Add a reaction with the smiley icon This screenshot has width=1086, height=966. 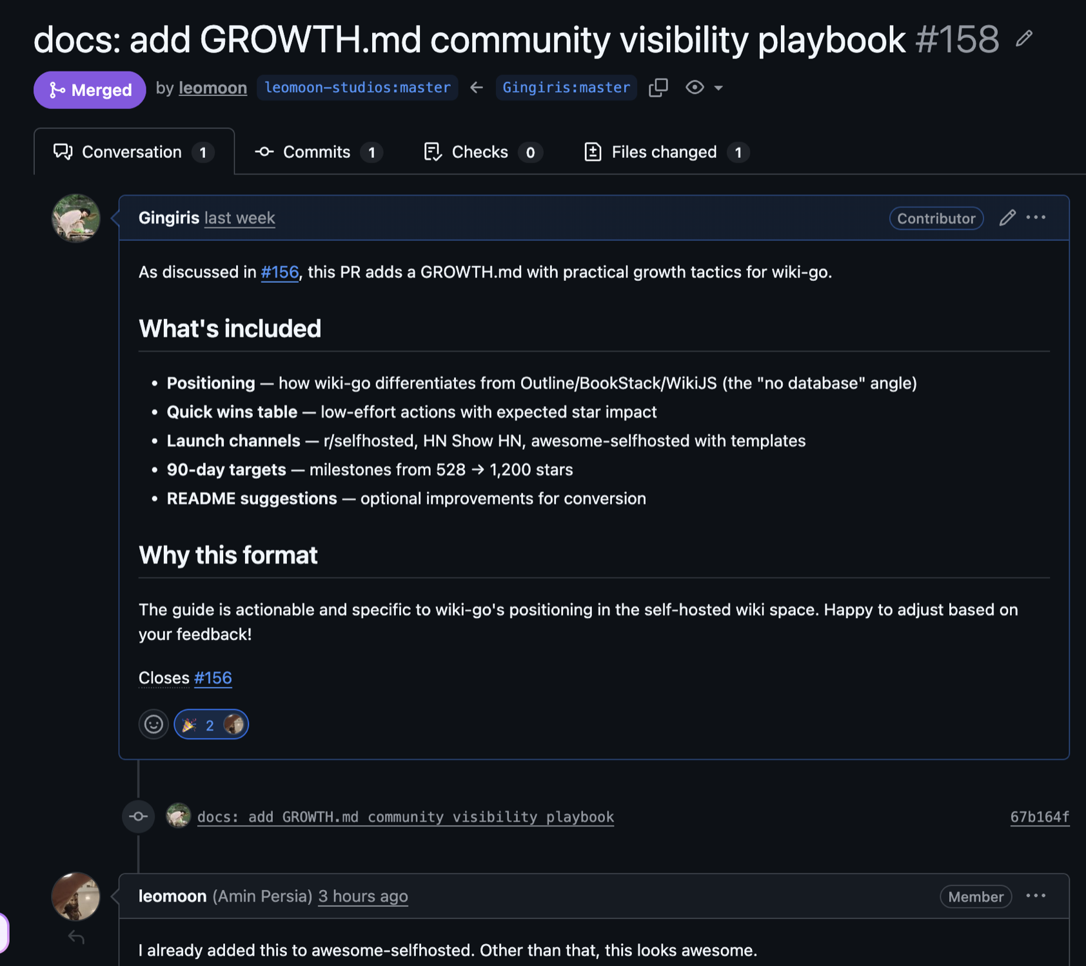[153, 724]
